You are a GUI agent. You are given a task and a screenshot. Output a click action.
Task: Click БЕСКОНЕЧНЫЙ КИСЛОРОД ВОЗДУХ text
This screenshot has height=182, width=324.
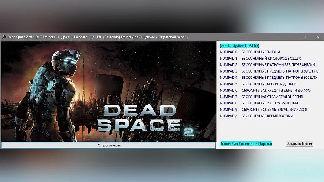[x=271, y=59]
